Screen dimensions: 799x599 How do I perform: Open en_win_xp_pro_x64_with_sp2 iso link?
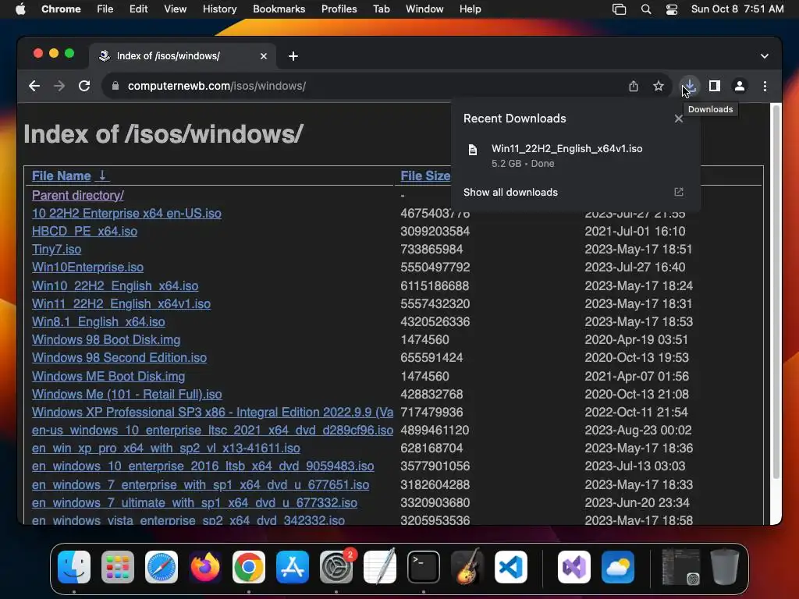[166, 448]
